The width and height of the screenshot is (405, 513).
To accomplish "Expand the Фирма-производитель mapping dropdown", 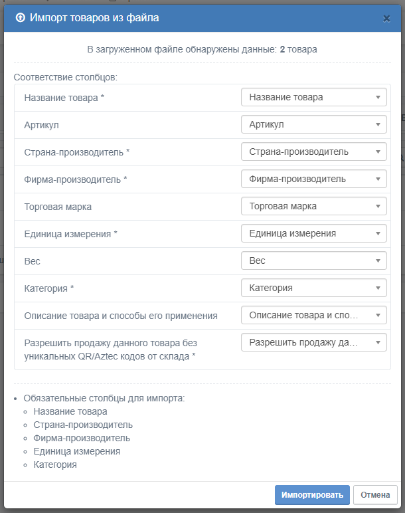I will pos(314,179).
